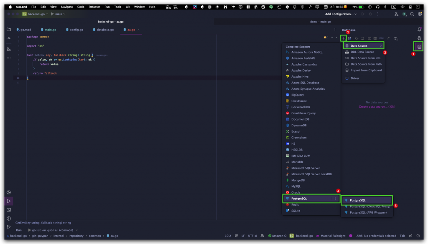This screenshot has width=428, height=244.
Task: Open Data Source Properties icon in Database toolbar
Action: pos(349,38)
